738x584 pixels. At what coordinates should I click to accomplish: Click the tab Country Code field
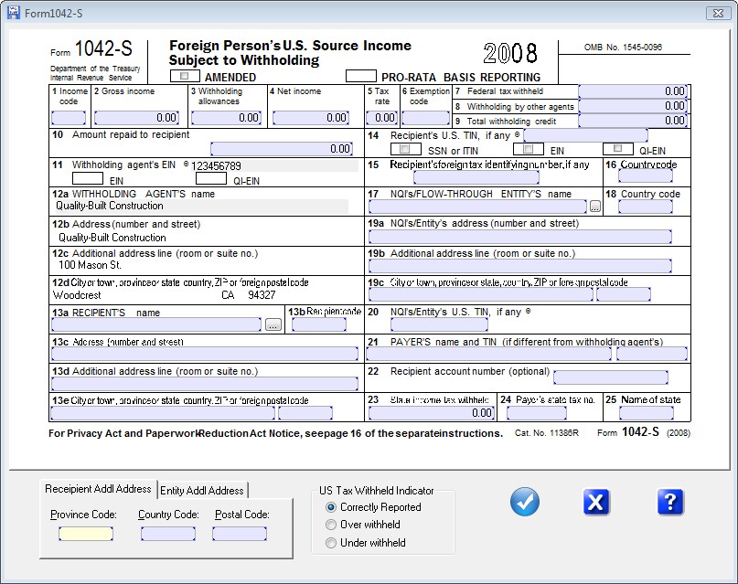[x=168, y=534]
